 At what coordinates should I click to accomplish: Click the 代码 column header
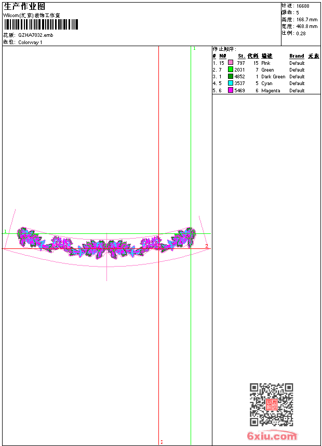click(253, 56)
